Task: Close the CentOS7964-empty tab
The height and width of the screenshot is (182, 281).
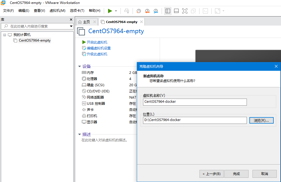Action: tap(141, 22)
